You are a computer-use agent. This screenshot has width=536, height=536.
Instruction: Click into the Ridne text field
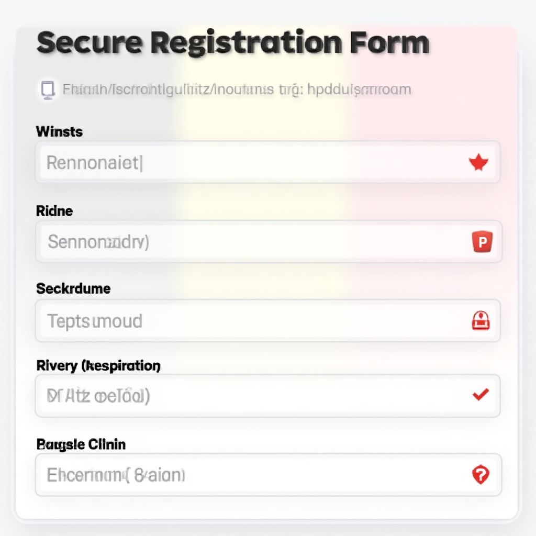(251, 242)
